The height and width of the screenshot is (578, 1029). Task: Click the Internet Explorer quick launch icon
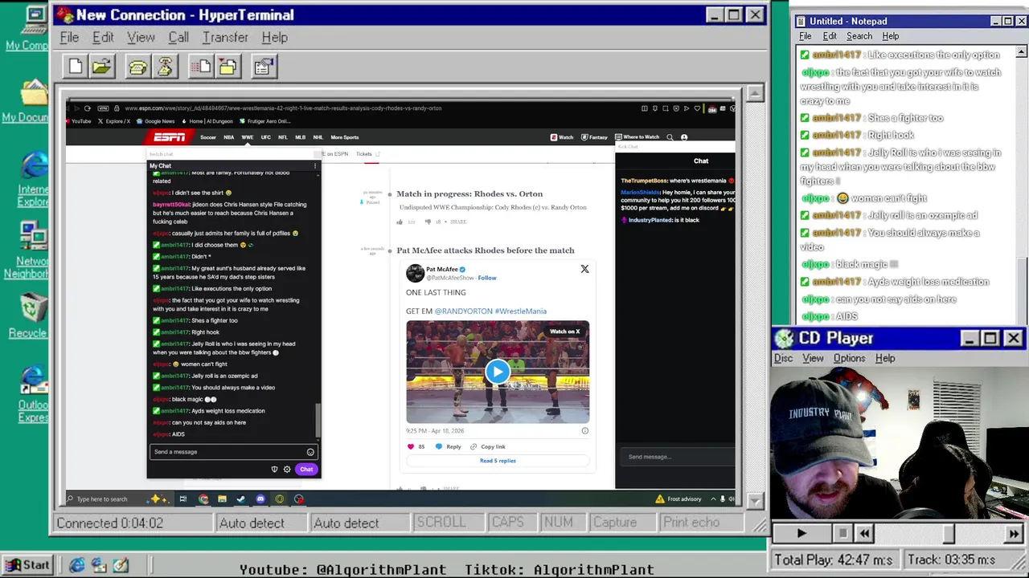[77, 565]
